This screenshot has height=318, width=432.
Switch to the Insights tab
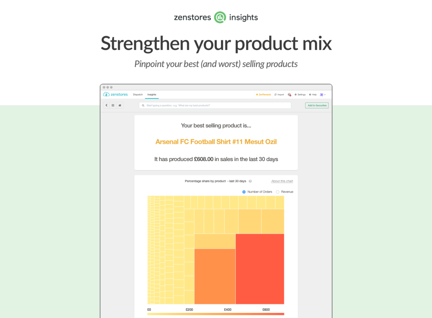(152, 94)
